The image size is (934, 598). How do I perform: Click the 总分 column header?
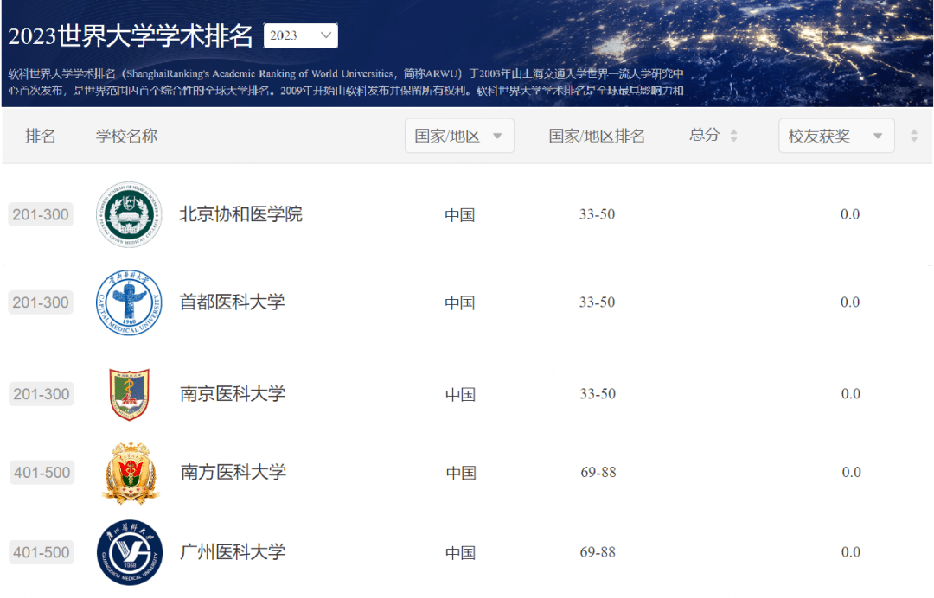tap(705, 136)
